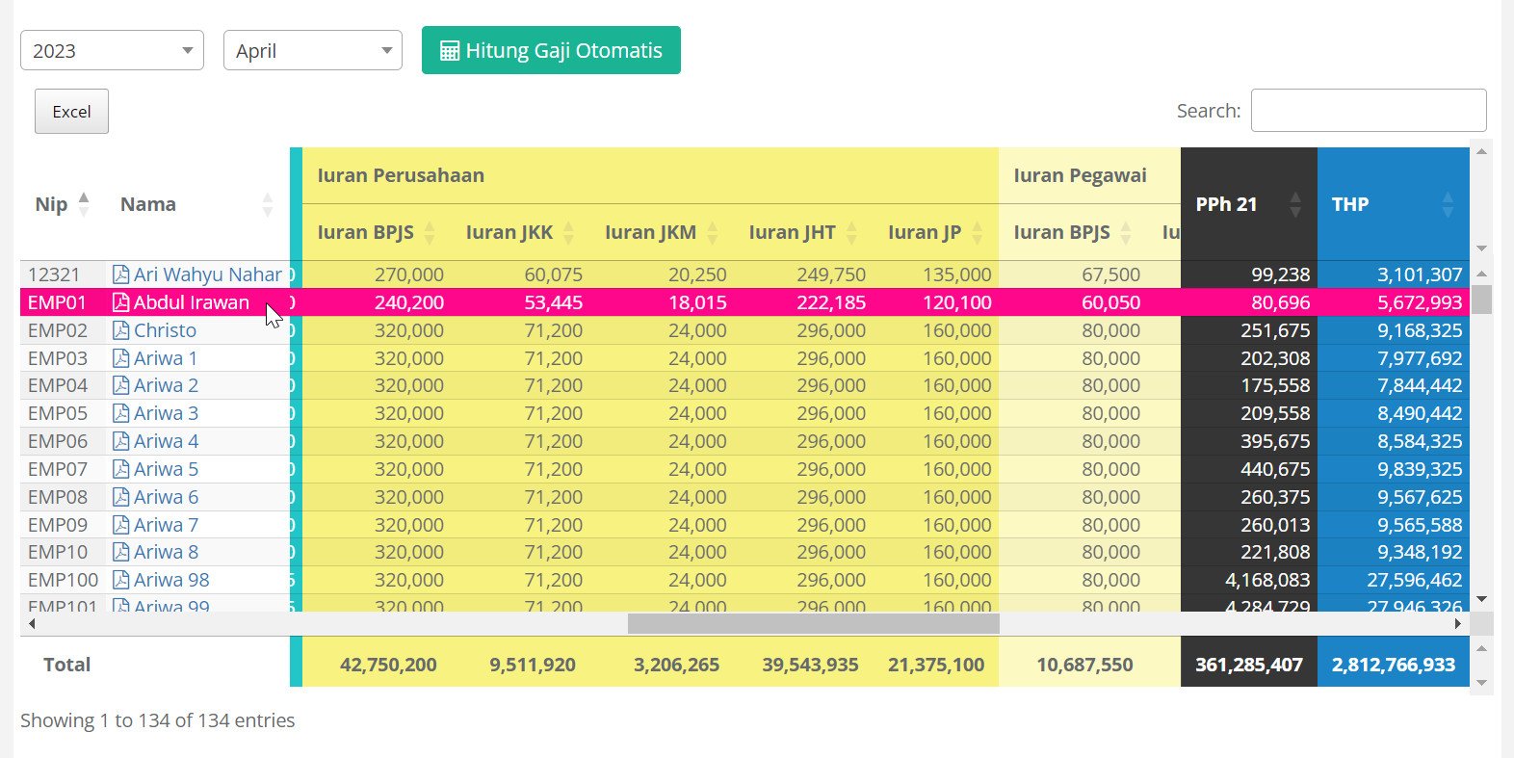Click table vertical scrollbar down arrow
Screen dimensions: 1514x758
(1481, 599)
